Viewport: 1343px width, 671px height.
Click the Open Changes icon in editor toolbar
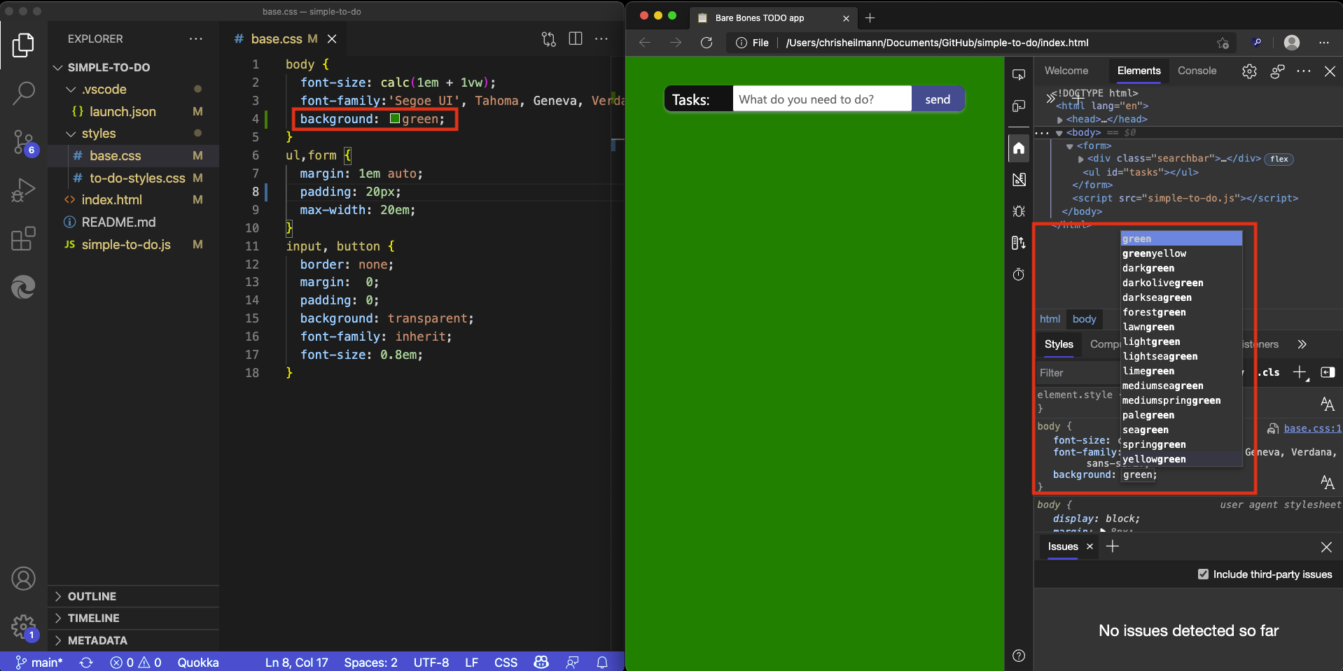click(x=549, y=39)
